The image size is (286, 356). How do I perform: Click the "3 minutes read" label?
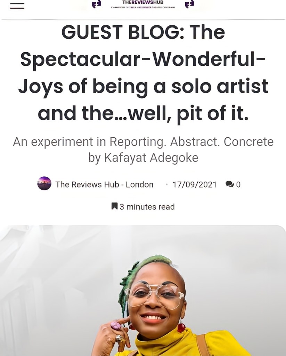pos(147,207)
